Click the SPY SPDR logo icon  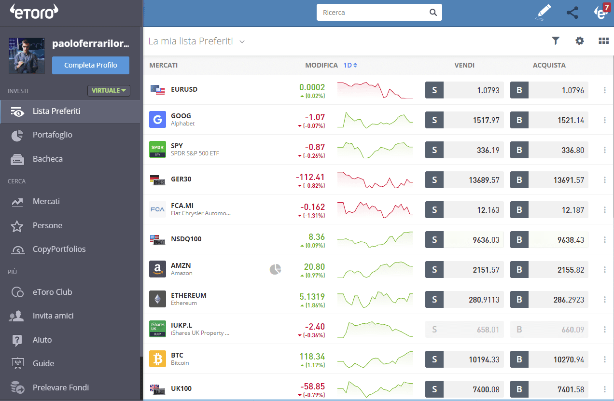point(157,150)
